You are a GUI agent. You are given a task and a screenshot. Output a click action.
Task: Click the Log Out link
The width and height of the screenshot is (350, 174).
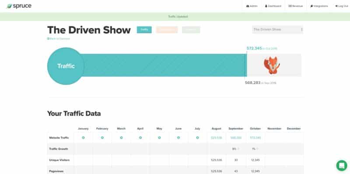click(x=342, y=6)
